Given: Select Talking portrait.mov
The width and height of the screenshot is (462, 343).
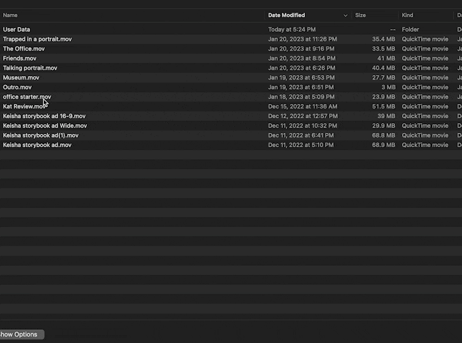Looking at the screenshot, I should (x=30, y=68).
